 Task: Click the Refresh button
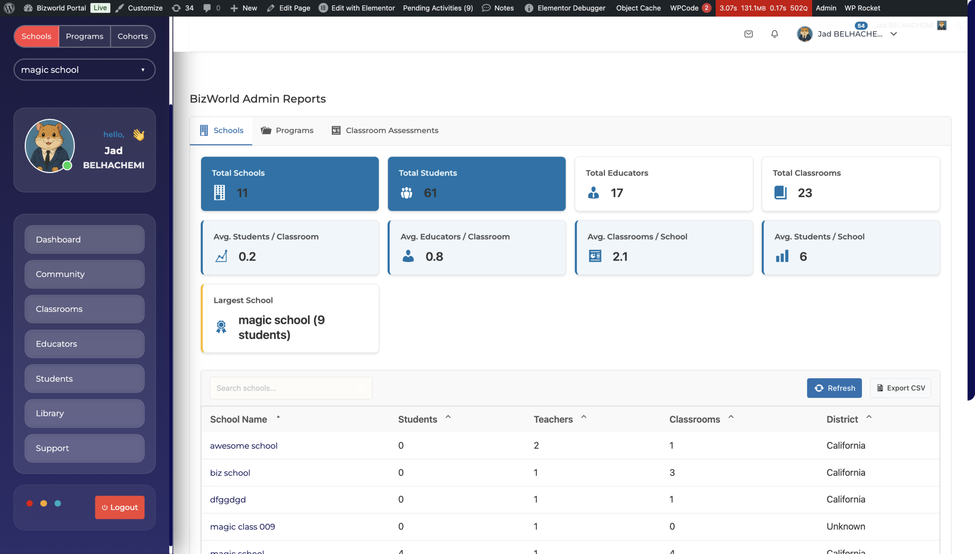pyautogui.click(x=834, y=388)
